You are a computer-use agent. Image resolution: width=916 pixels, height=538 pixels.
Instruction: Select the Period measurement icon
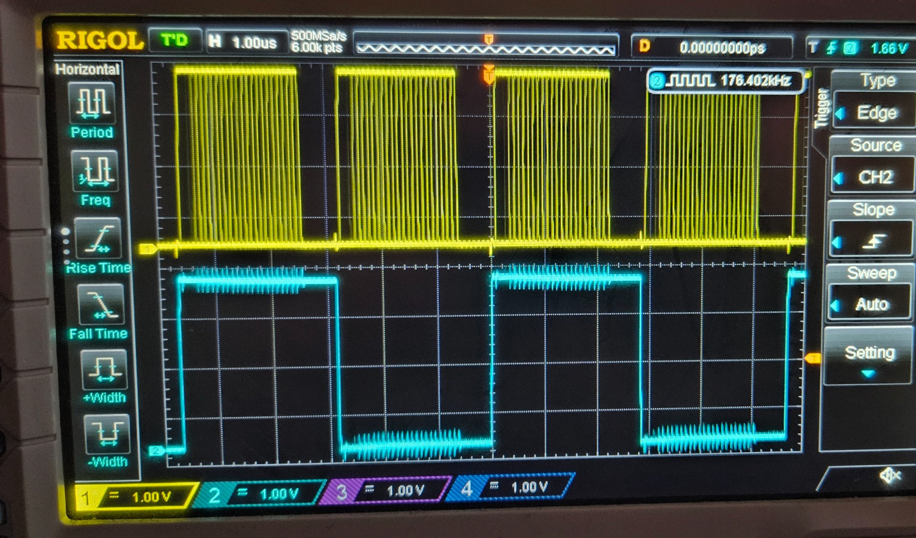click(92, 103)
